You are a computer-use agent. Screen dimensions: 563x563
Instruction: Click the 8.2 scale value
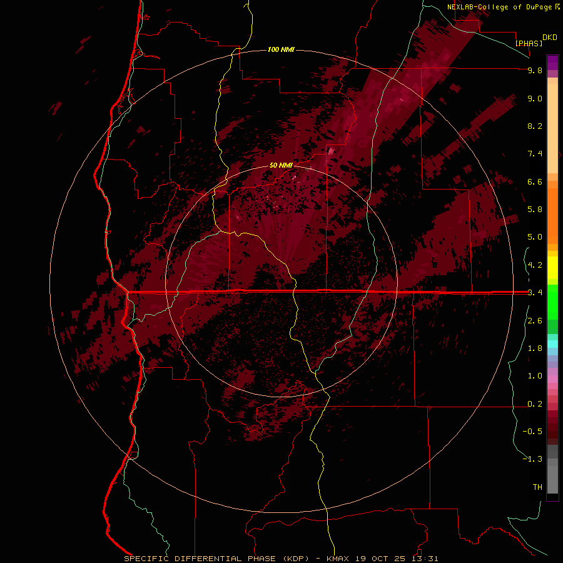coord(535,126)
